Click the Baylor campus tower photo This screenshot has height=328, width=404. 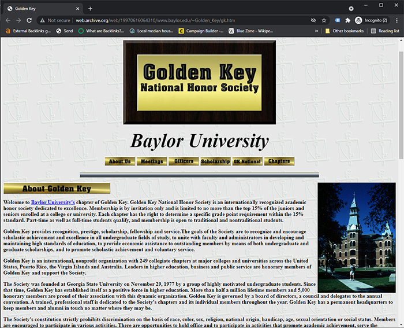(x=357, y=238)
